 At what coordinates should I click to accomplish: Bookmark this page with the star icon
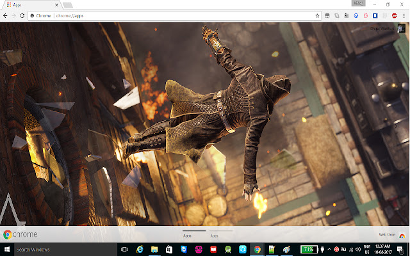[x=317, y=16]
